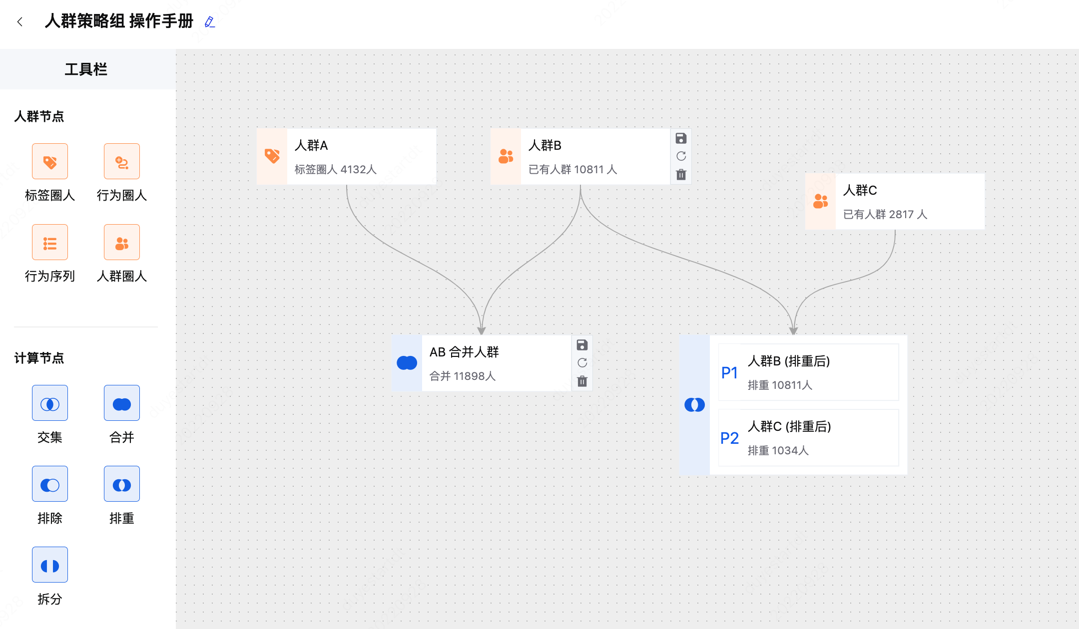The width and height of the screenshot is (1079, 629).
Task: Click the 已有人群 2817 人 count text
Action: (885, 215)
